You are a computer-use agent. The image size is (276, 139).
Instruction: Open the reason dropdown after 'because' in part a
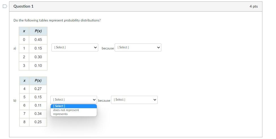coord(138,47)
